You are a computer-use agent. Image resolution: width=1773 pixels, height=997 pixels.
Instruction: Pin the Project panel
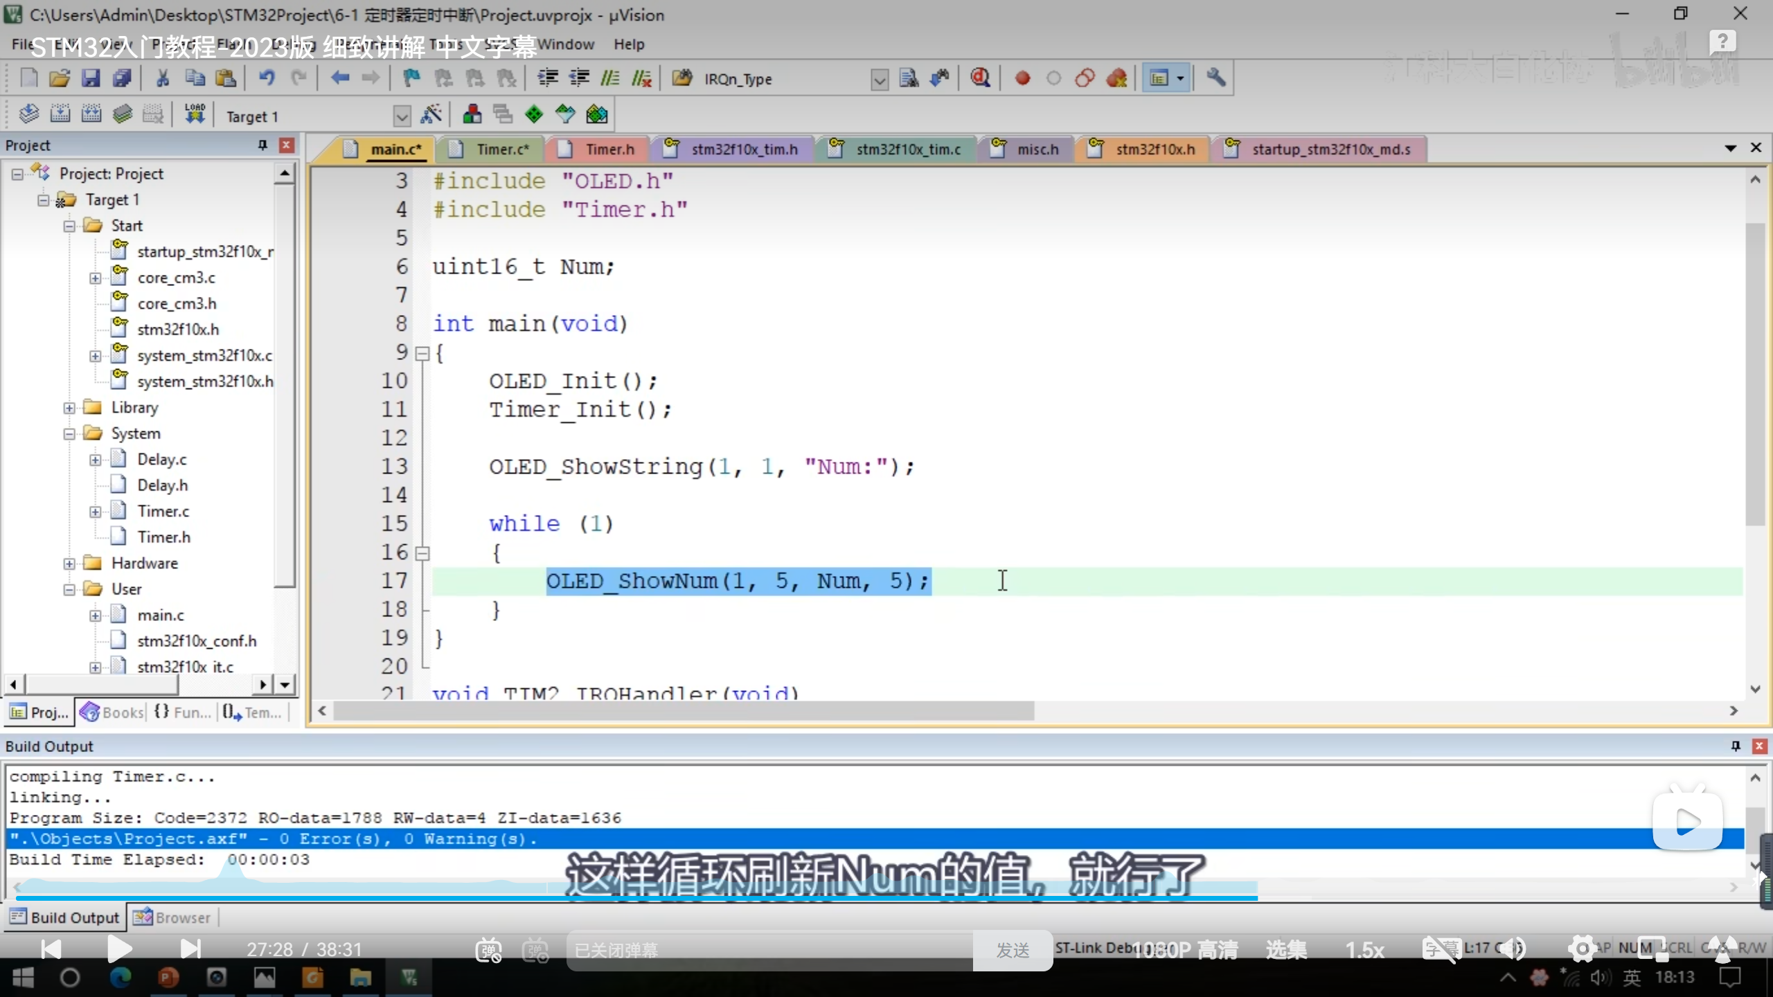[x=262, y=145]
